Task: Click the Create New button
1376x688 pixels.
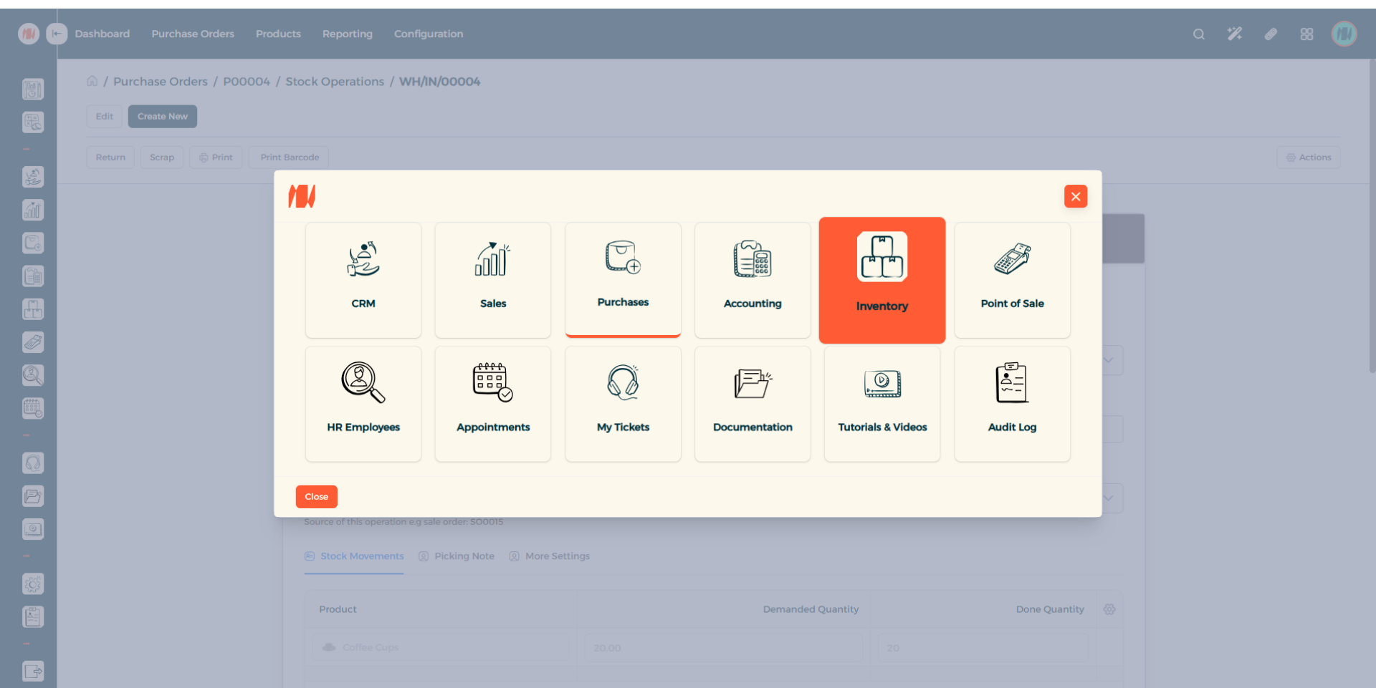Action: [162, 117]
